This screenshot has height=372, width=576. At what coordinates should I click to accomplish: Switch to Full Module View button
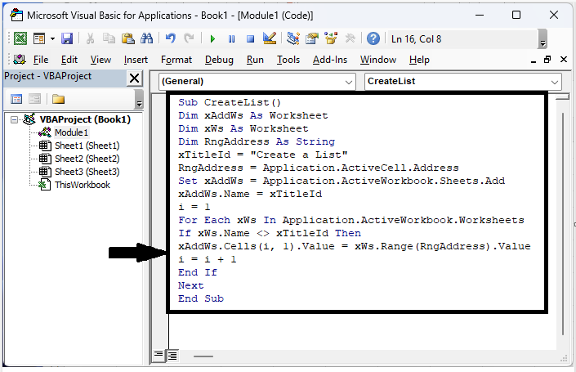[x=172, y=356]
